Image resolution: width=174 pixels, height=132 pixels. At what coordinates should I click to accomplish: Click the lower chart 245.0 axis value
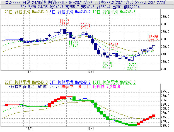point(165,117)
